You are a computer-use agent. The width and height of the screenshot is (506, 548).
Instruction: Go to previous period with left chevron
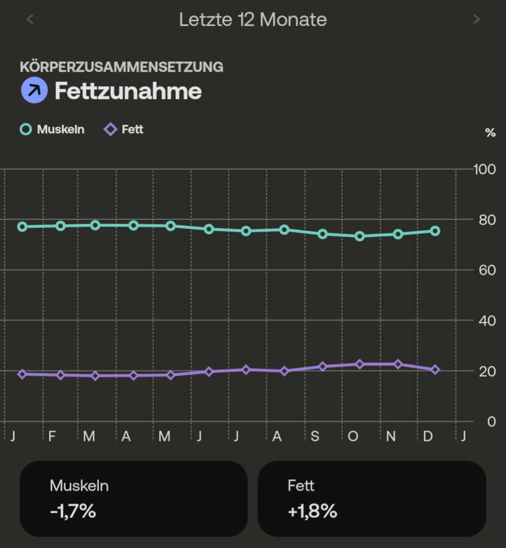click(30, 20)
